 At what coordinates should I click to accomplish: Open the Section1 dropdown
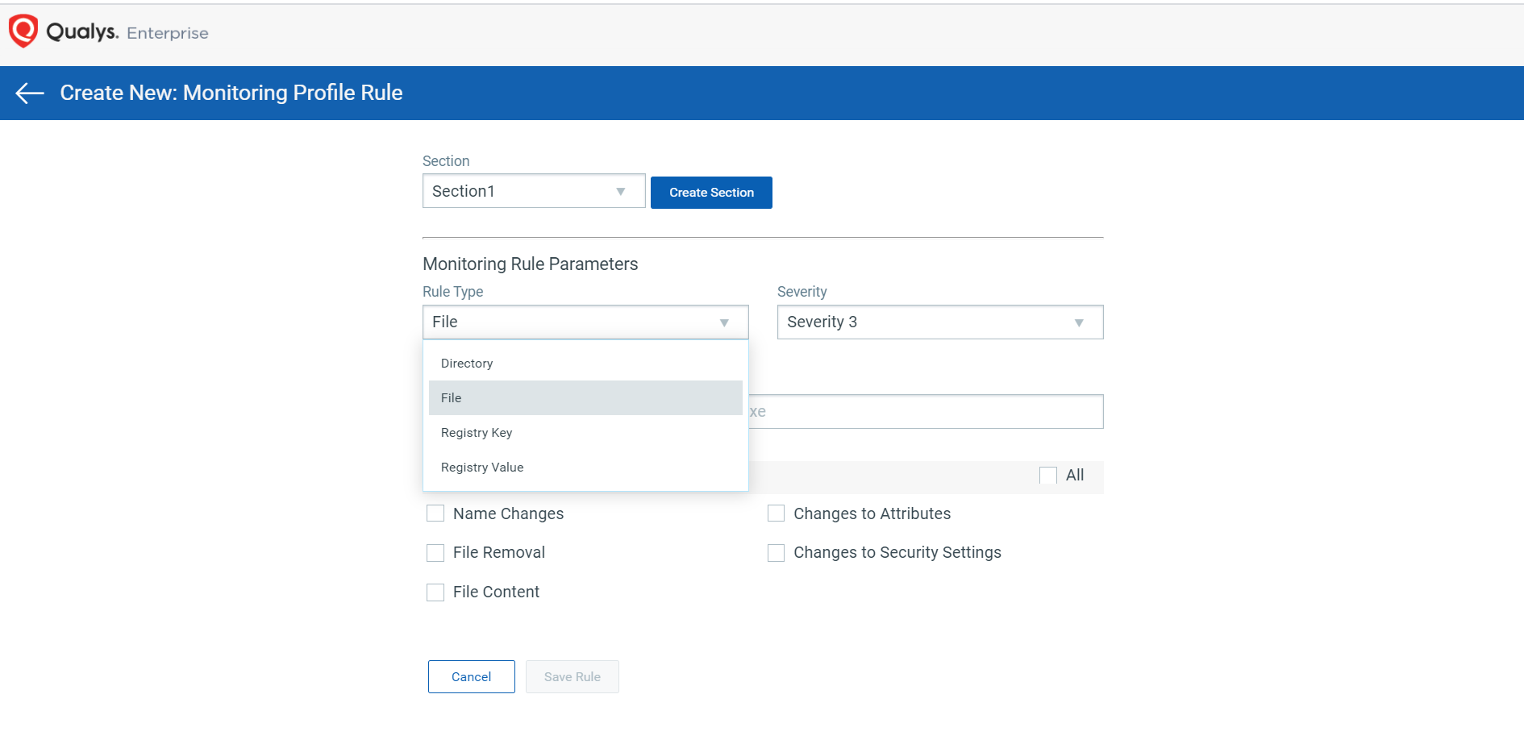[533, 191]
